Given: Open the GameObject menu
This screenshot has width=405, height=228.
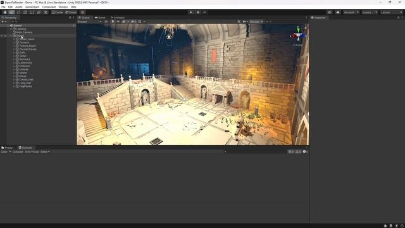Looking at the screenshot, I should click(32, 7).
